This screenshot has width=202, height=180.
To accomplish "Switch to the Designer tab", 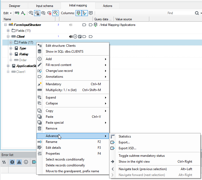I will point(15,6).
